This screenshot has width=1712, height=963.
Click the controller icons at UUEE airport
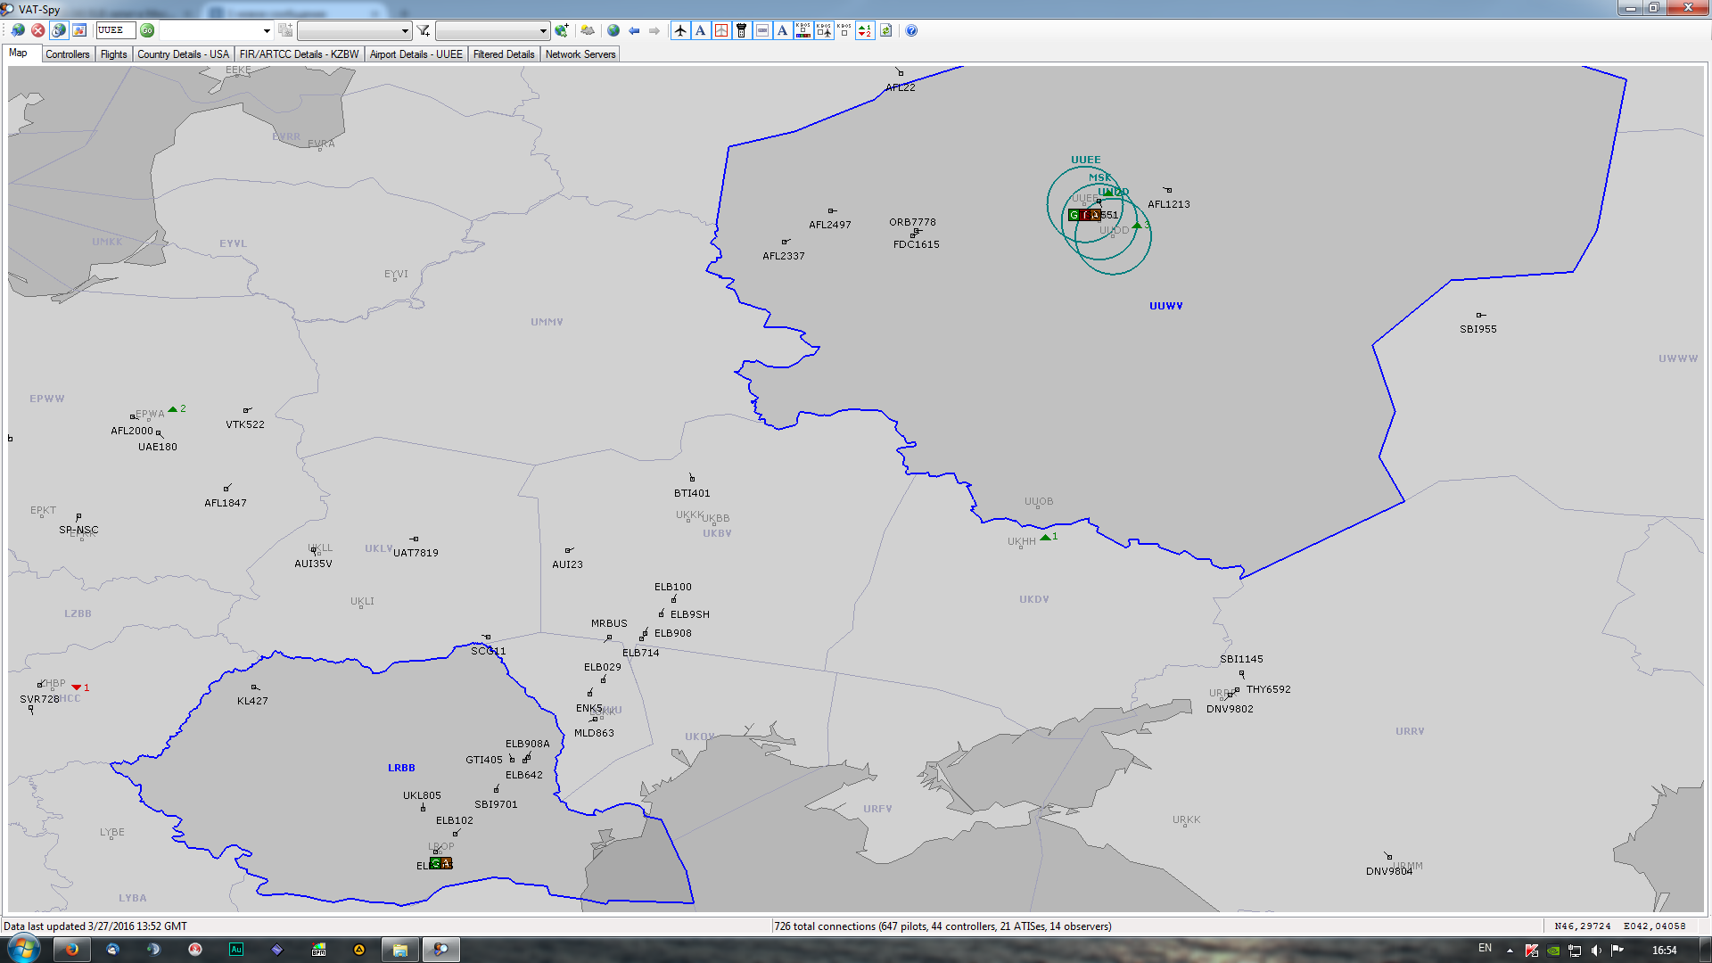1084,215
